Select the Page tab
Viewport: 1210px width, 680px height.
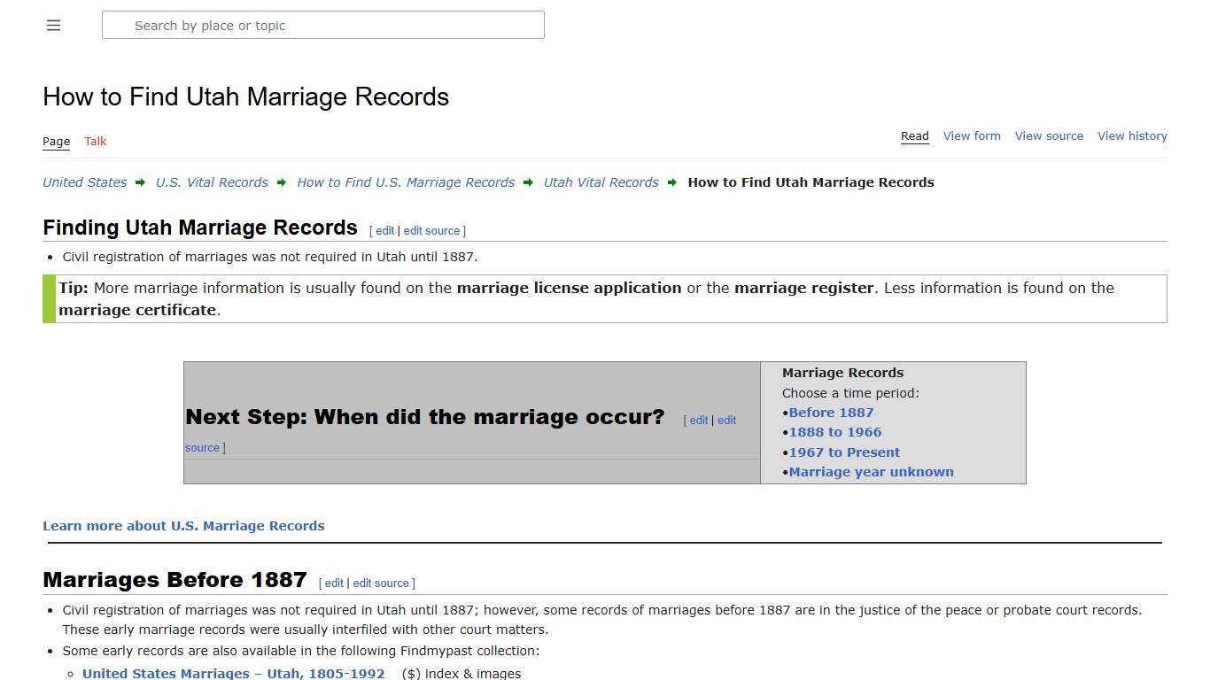click(56, 141)
